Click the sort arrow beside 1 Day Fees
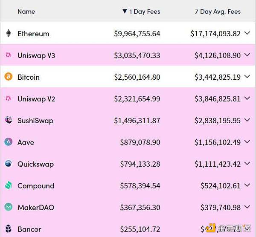Image resolution: width=256 pixels, height=237 pixels. click(125, 12)
